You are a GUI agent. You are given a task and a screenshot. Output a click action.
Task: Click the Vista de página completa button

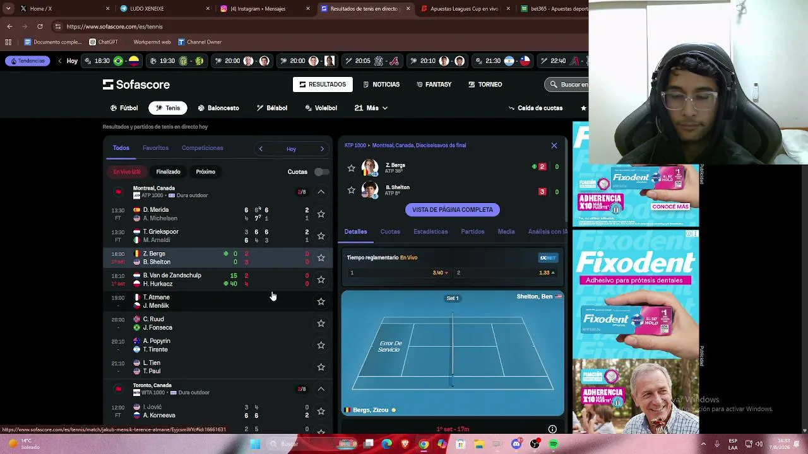[453, 210]
